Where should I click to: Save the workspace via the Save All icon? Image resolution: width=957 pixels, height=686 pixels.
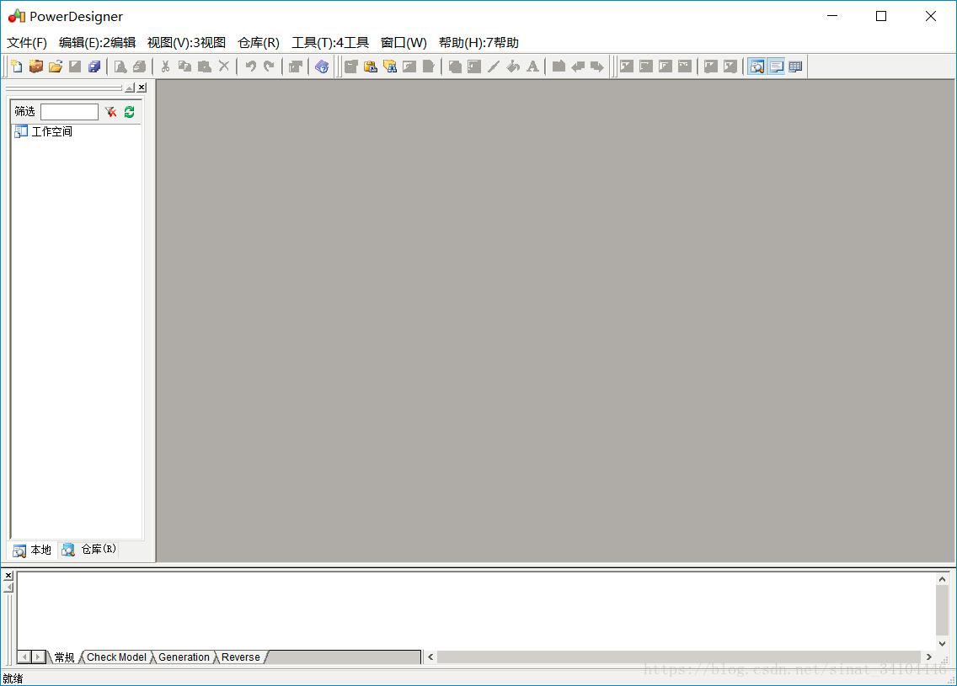click(94, 66)
